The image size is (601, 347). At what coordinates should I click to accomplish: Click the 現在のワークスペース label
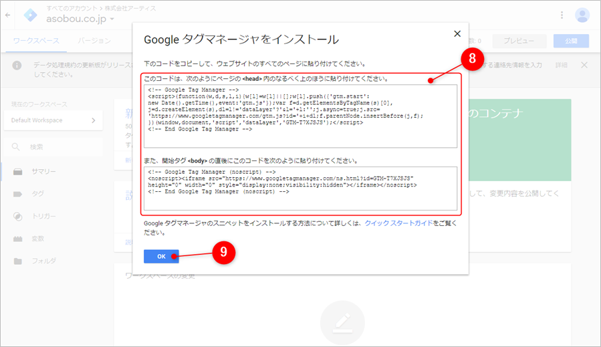coord(39,104)
